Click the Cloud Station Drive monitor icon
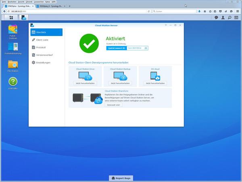 click(x=85, y=76)
